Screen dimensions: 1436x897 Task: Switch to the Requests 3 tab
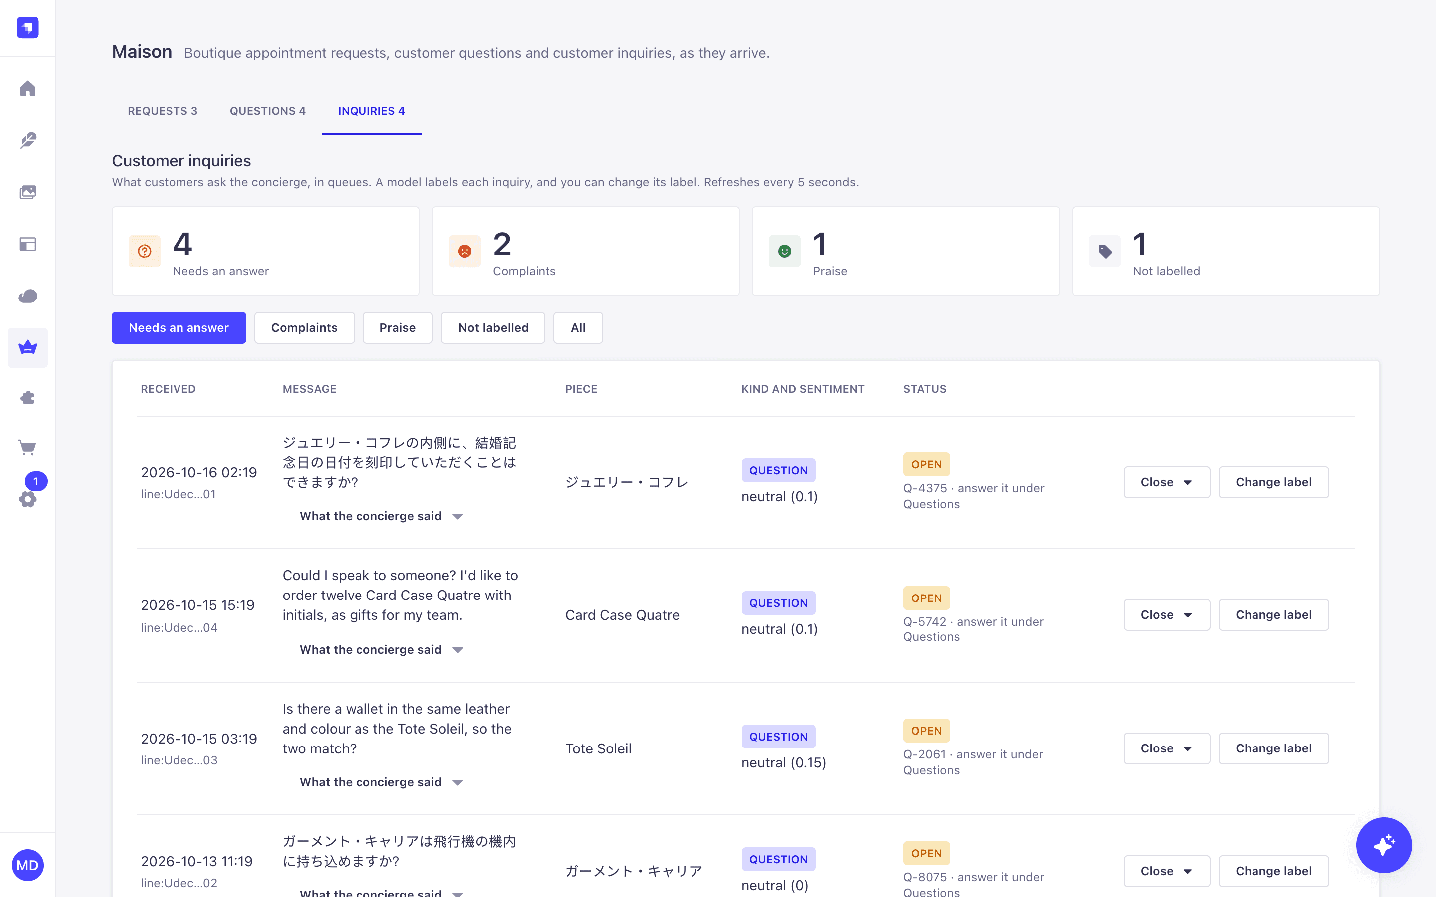coord(163,111)
